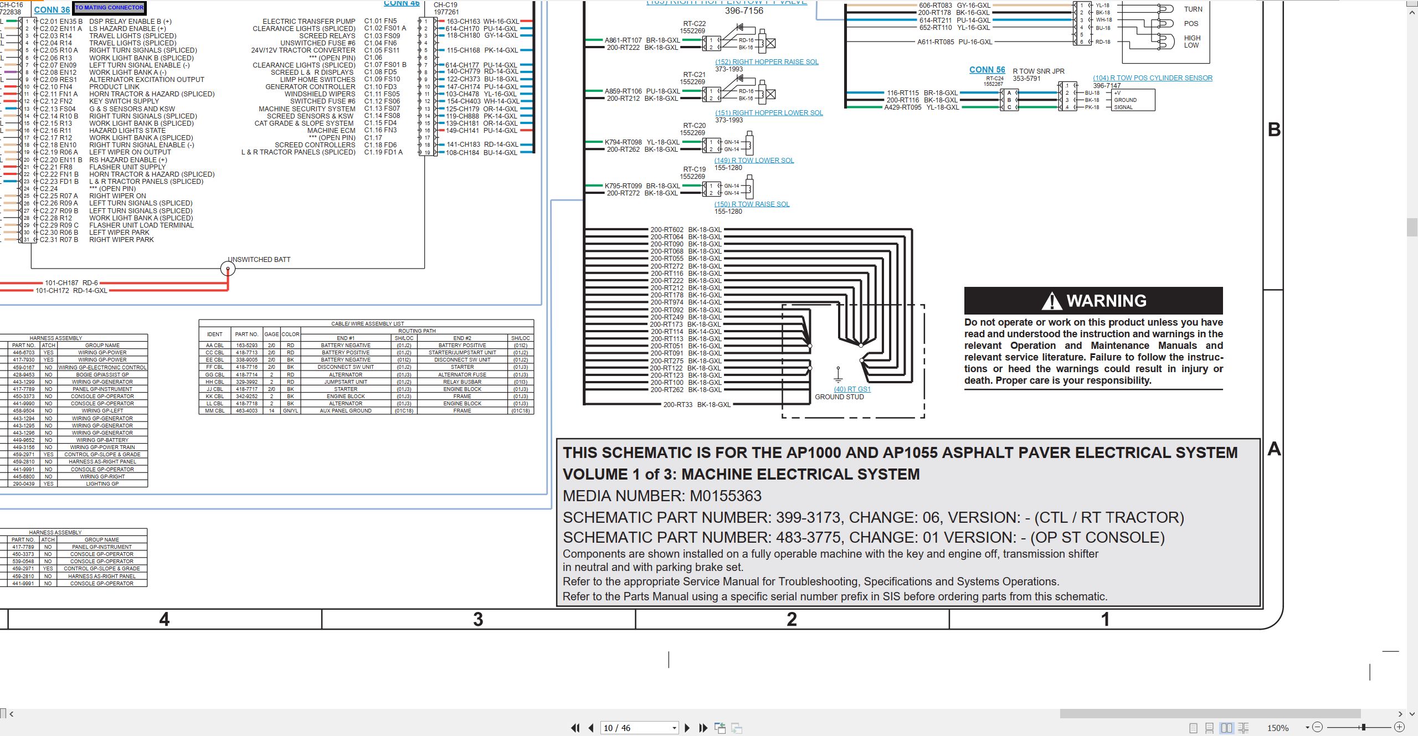Open the CONN 36 link
Viewport: 1418px width, 736px height.
pos(52,9)
